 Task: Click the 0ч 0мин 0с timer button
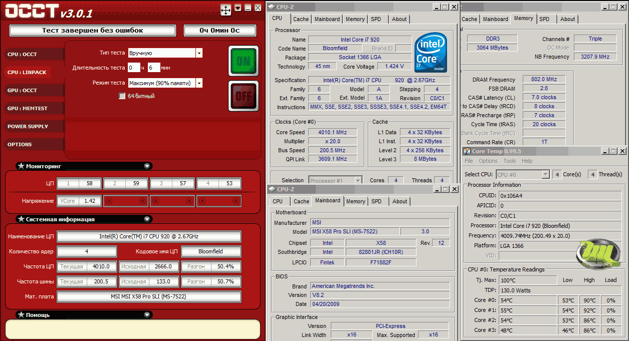[x=220, y=31]
